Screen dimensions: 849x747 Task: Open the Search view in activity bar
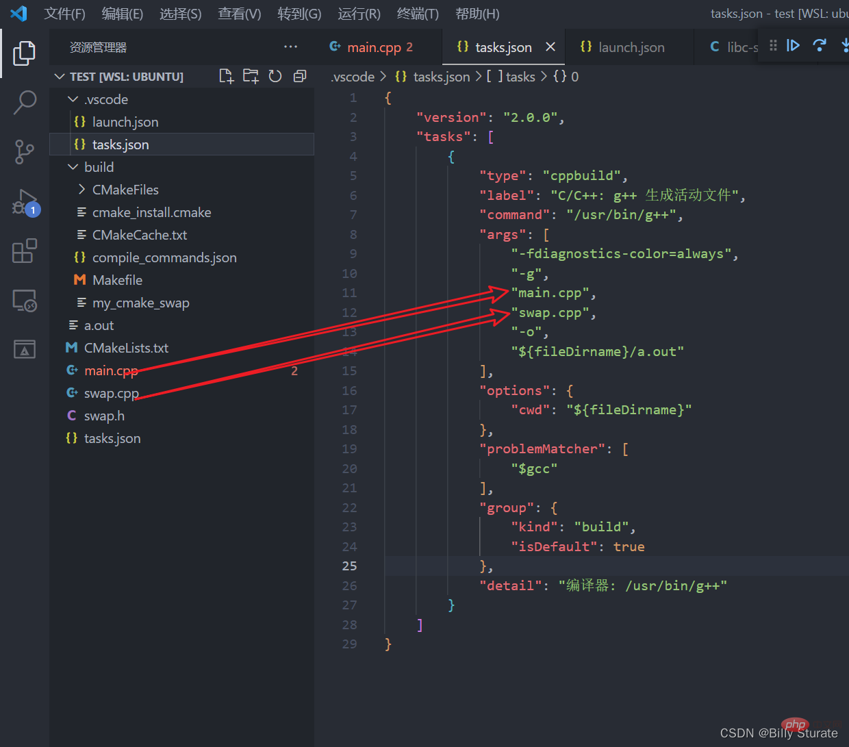tap(25, 102)
